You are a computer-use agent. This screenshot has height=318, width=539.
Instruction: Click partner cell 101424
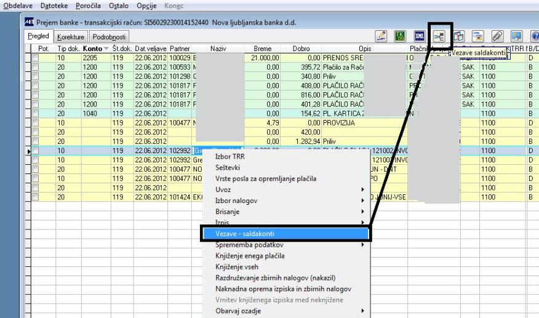pyautogui.click(x=180, y=197)
